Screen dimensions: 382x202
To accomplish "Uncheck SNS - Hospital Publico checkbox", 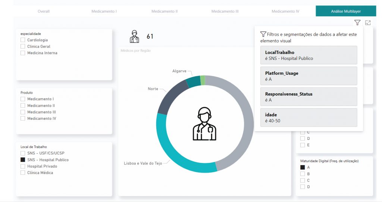I will (23, 160).
